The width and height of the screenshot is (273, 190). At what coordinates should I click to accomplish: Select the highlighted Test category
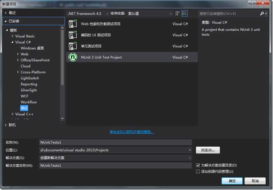(x=24, y=108)
